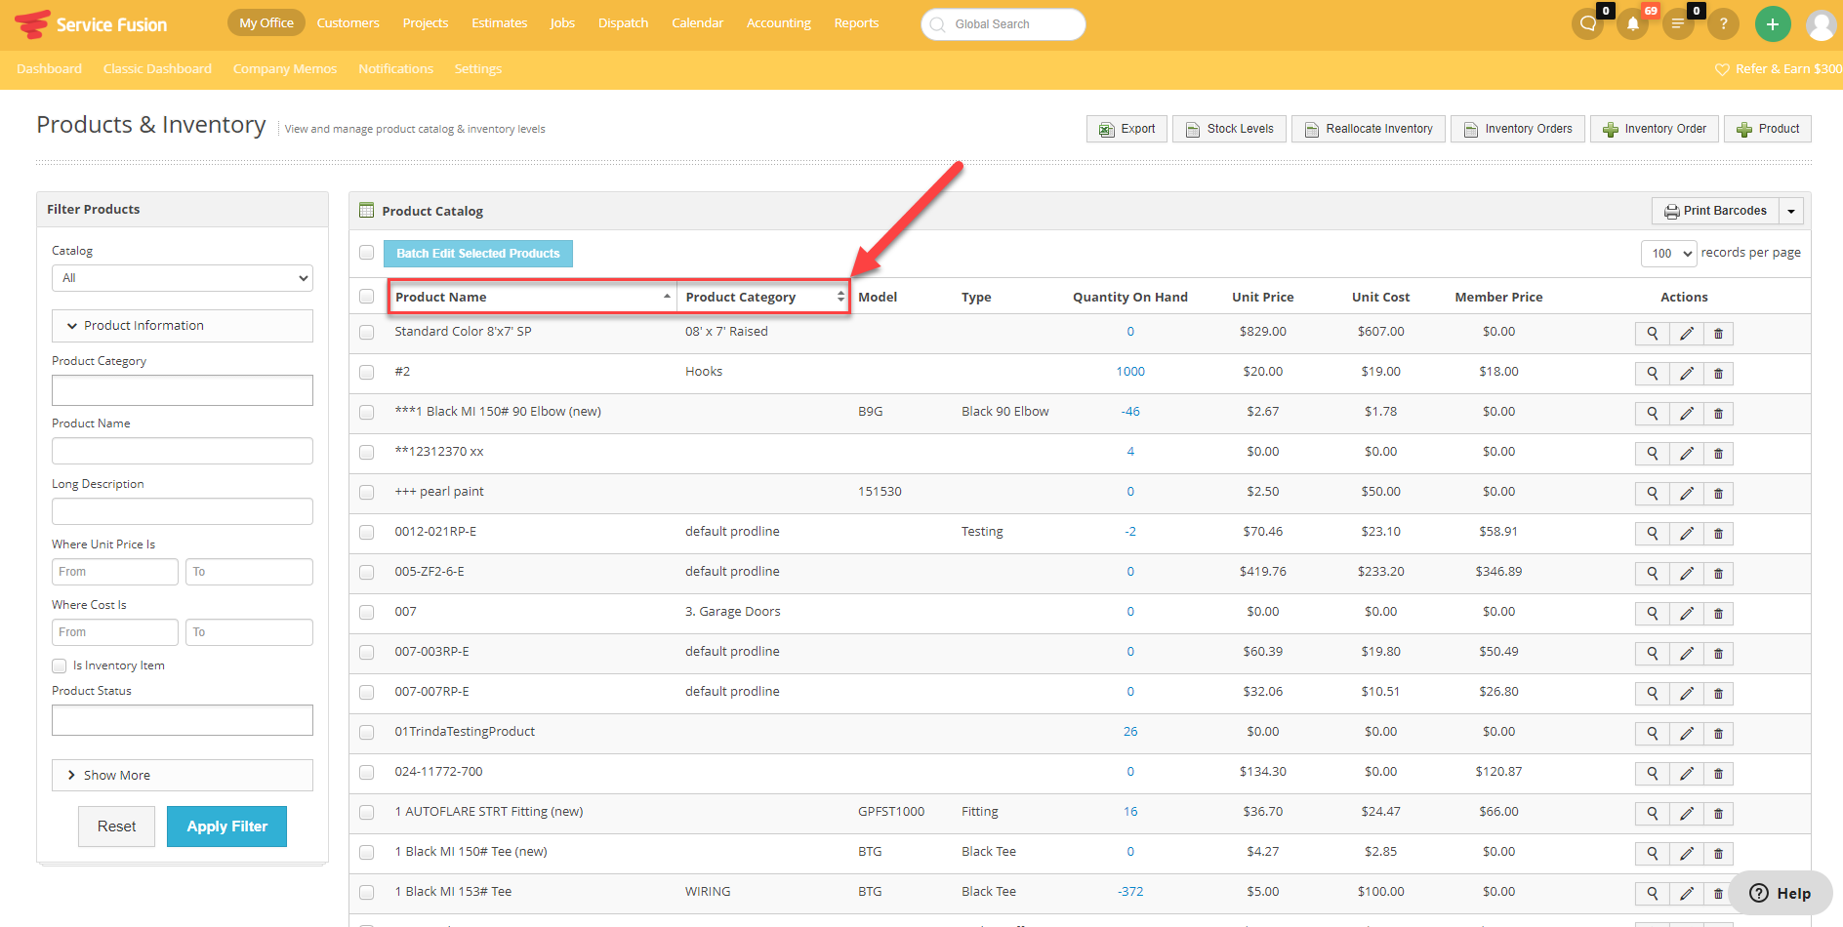The image size is (1843, 927).
Task: Click Batch Edit Selected Products
Action: click(x=478, y=254)
